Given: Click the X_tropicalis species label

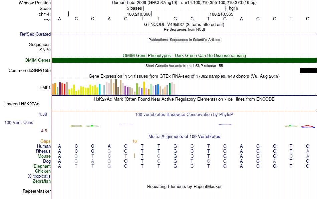Looking at the screenshot, I should [x=39, y=176].
